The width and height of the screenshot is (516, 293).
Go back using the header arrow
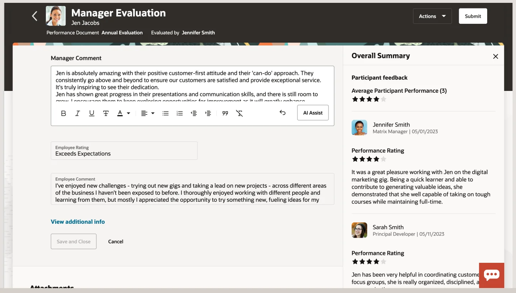35,16
